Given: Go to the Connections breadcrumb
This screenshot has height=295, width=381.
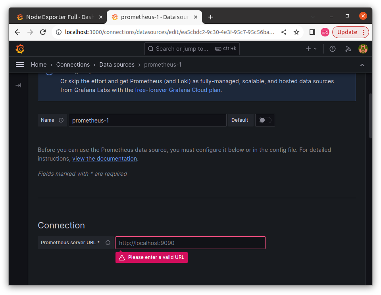Looking at the screenshot, I should 73,65.
